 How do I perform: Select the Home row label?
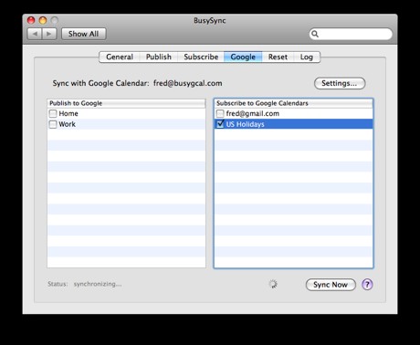click(68, 113)
